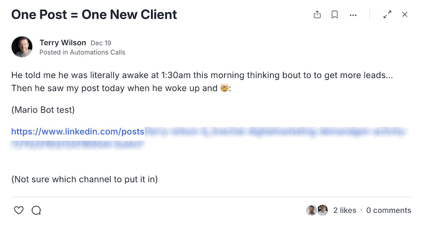Click the share post icon
The height and width of the screenshot is (230, 423).
317,15
